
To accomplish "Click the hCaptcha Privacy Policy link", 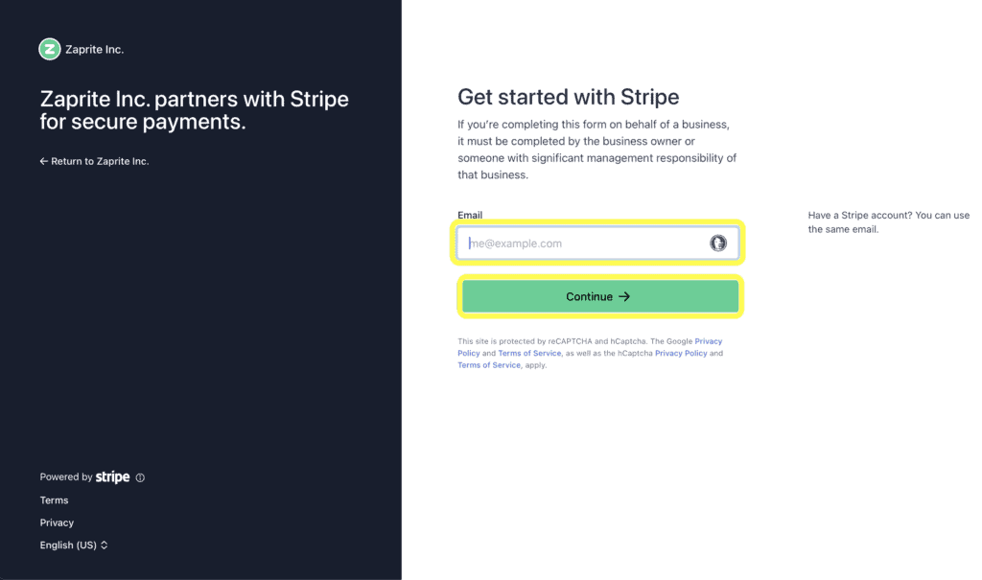I will 681,353.
